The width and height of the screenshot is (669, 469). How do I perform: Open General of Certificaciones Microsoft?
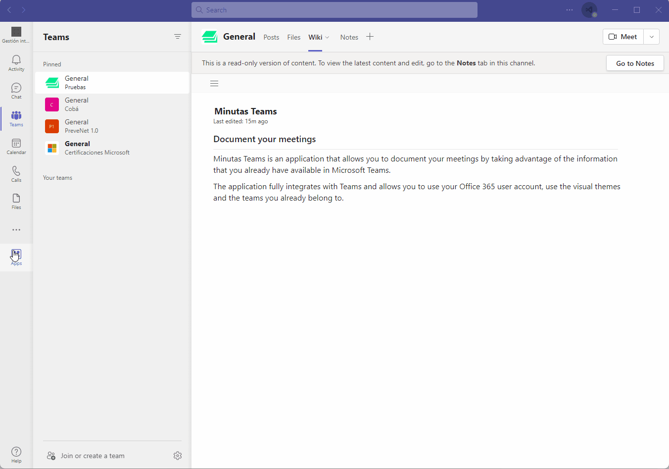(112, 148)
